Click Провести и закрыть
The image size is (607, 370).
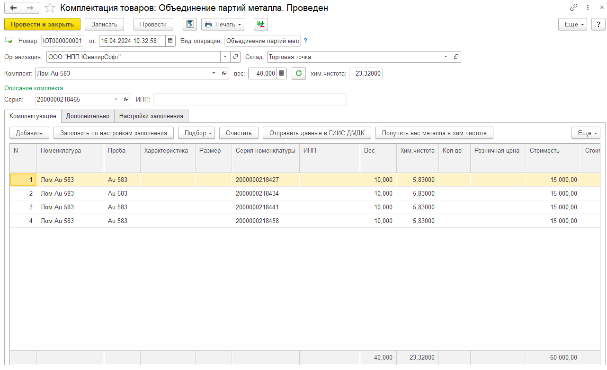tap(42, 24)
